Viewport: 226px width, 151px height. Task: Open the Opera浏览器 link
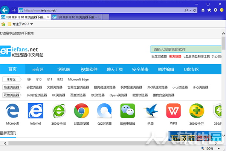pyautogui.click(x=119, y=95)
